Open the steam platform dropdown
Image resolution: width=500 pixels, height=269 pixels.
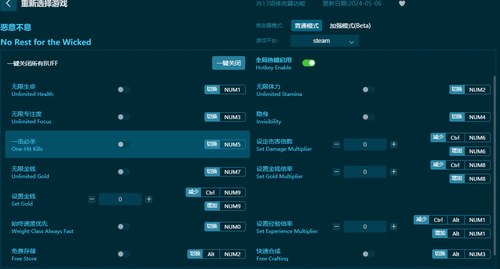click(x=325, y=41)
